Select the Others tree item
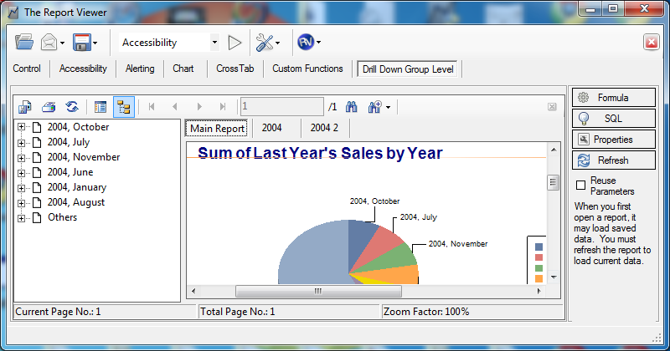Screen dimensions: 670x351 [62, 217]
